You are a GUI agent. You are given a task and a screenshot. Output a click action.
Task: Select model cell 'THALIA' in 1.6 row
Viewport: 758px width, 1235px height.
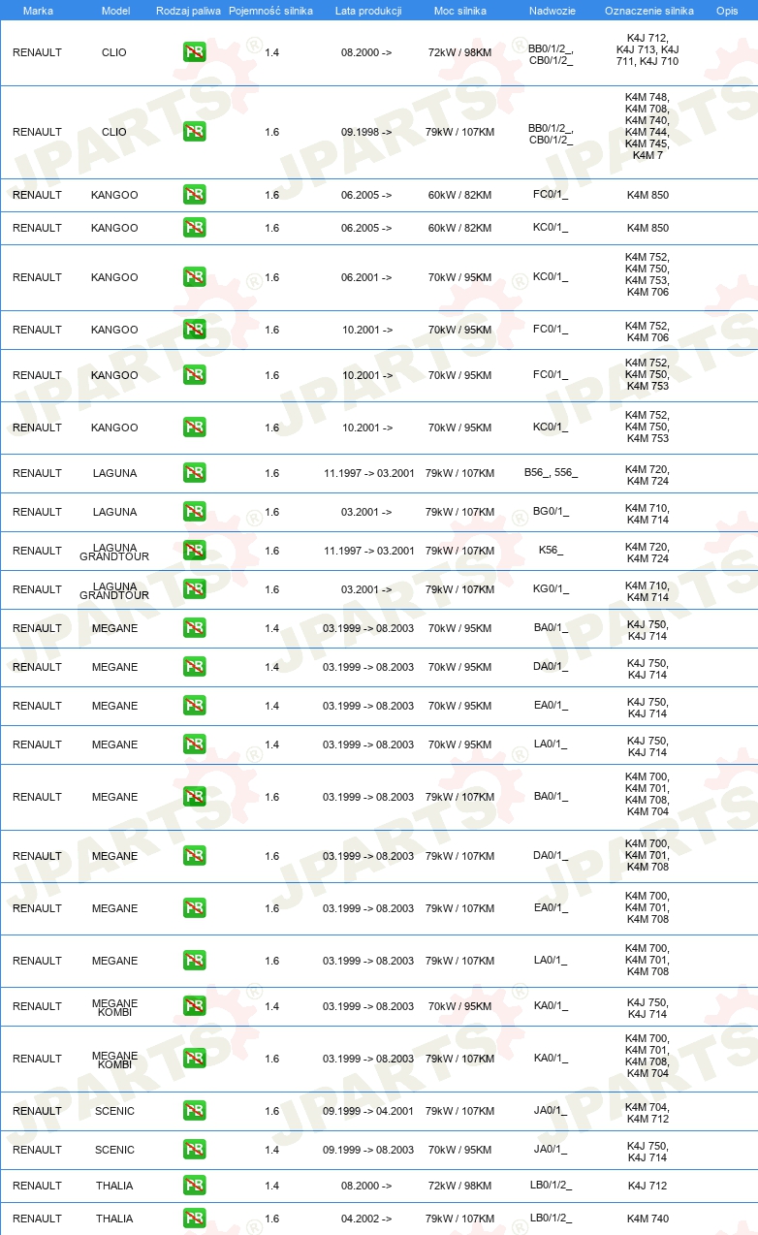(x=114, y=1219)
